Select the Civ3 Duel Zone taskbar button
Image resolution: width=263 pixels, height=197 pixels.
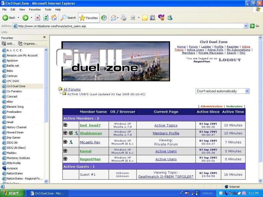[x=48, y=193]
